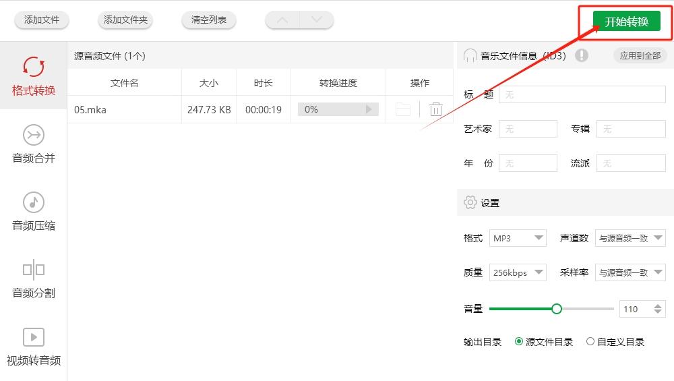This screenshot has width=674, height=381.
Task: Go to 音频分割 audio split tab
Action: (34, 279)
